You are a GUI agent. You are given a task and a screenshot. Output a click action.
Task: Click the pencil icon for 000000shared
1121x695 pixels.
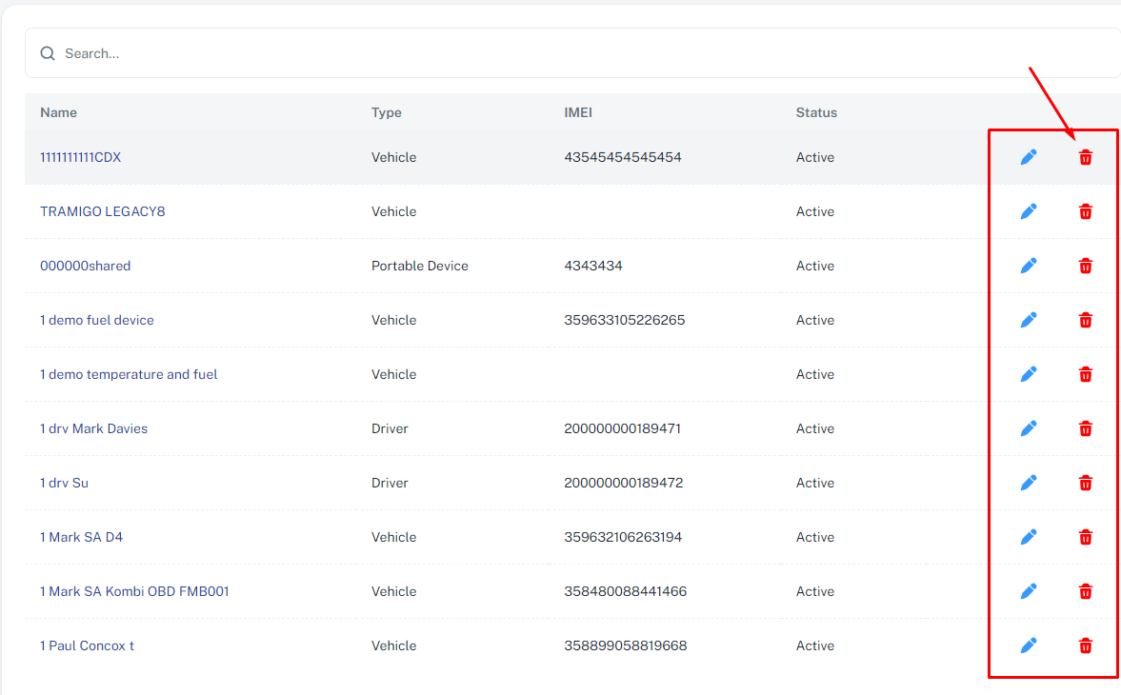(x=1029, y=266)
